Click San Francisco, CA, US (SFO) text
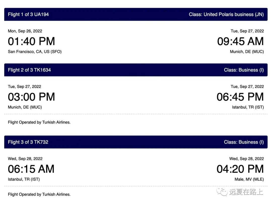Screen dimensions: 272x204 coord(35,52)
